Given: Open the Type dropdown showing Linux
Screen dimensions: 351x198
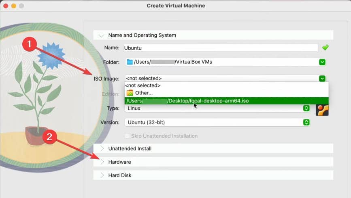Looking at the screenshot, I should pyautogui.click(x=217, y=108).
